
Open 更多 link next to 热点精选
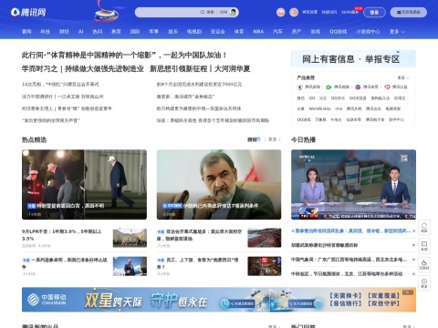click(x=274, y=139)
